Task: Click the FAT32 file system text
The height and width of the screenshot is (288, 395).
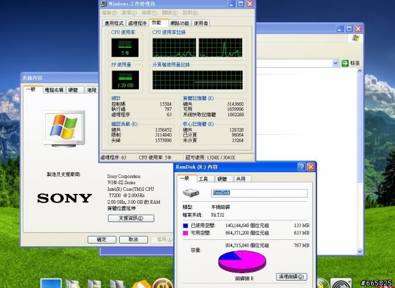Action: 217,215
